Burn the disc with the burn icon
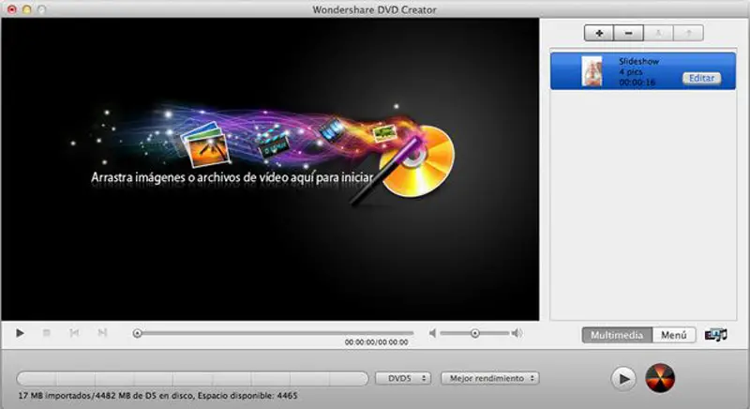This screenshot has height=409, width=750. (660, 378)
